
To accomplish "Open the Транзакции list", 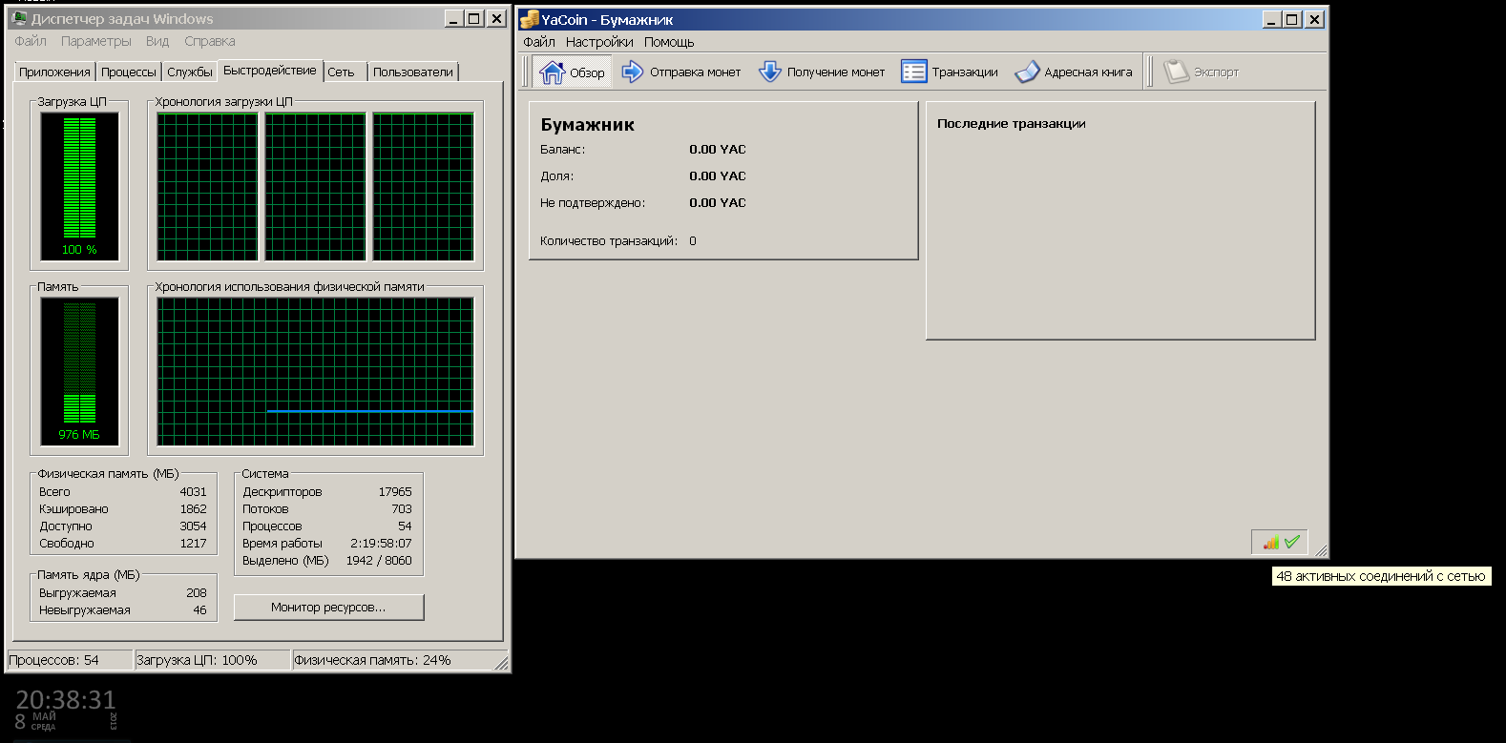I will [x=950, y=72].
